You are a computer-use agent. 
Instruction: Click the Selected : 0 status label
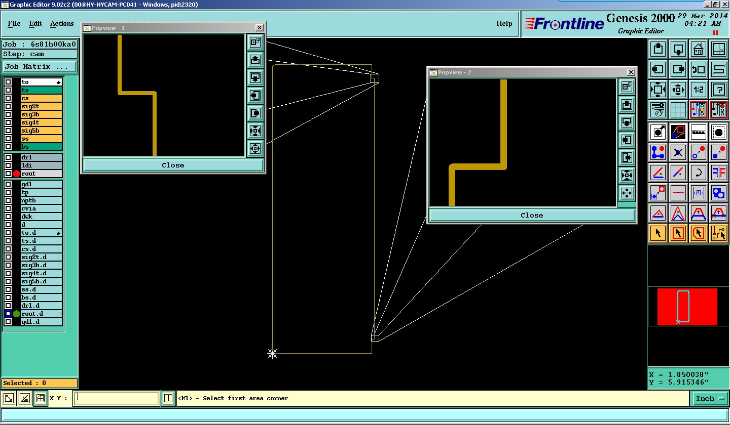40,383
